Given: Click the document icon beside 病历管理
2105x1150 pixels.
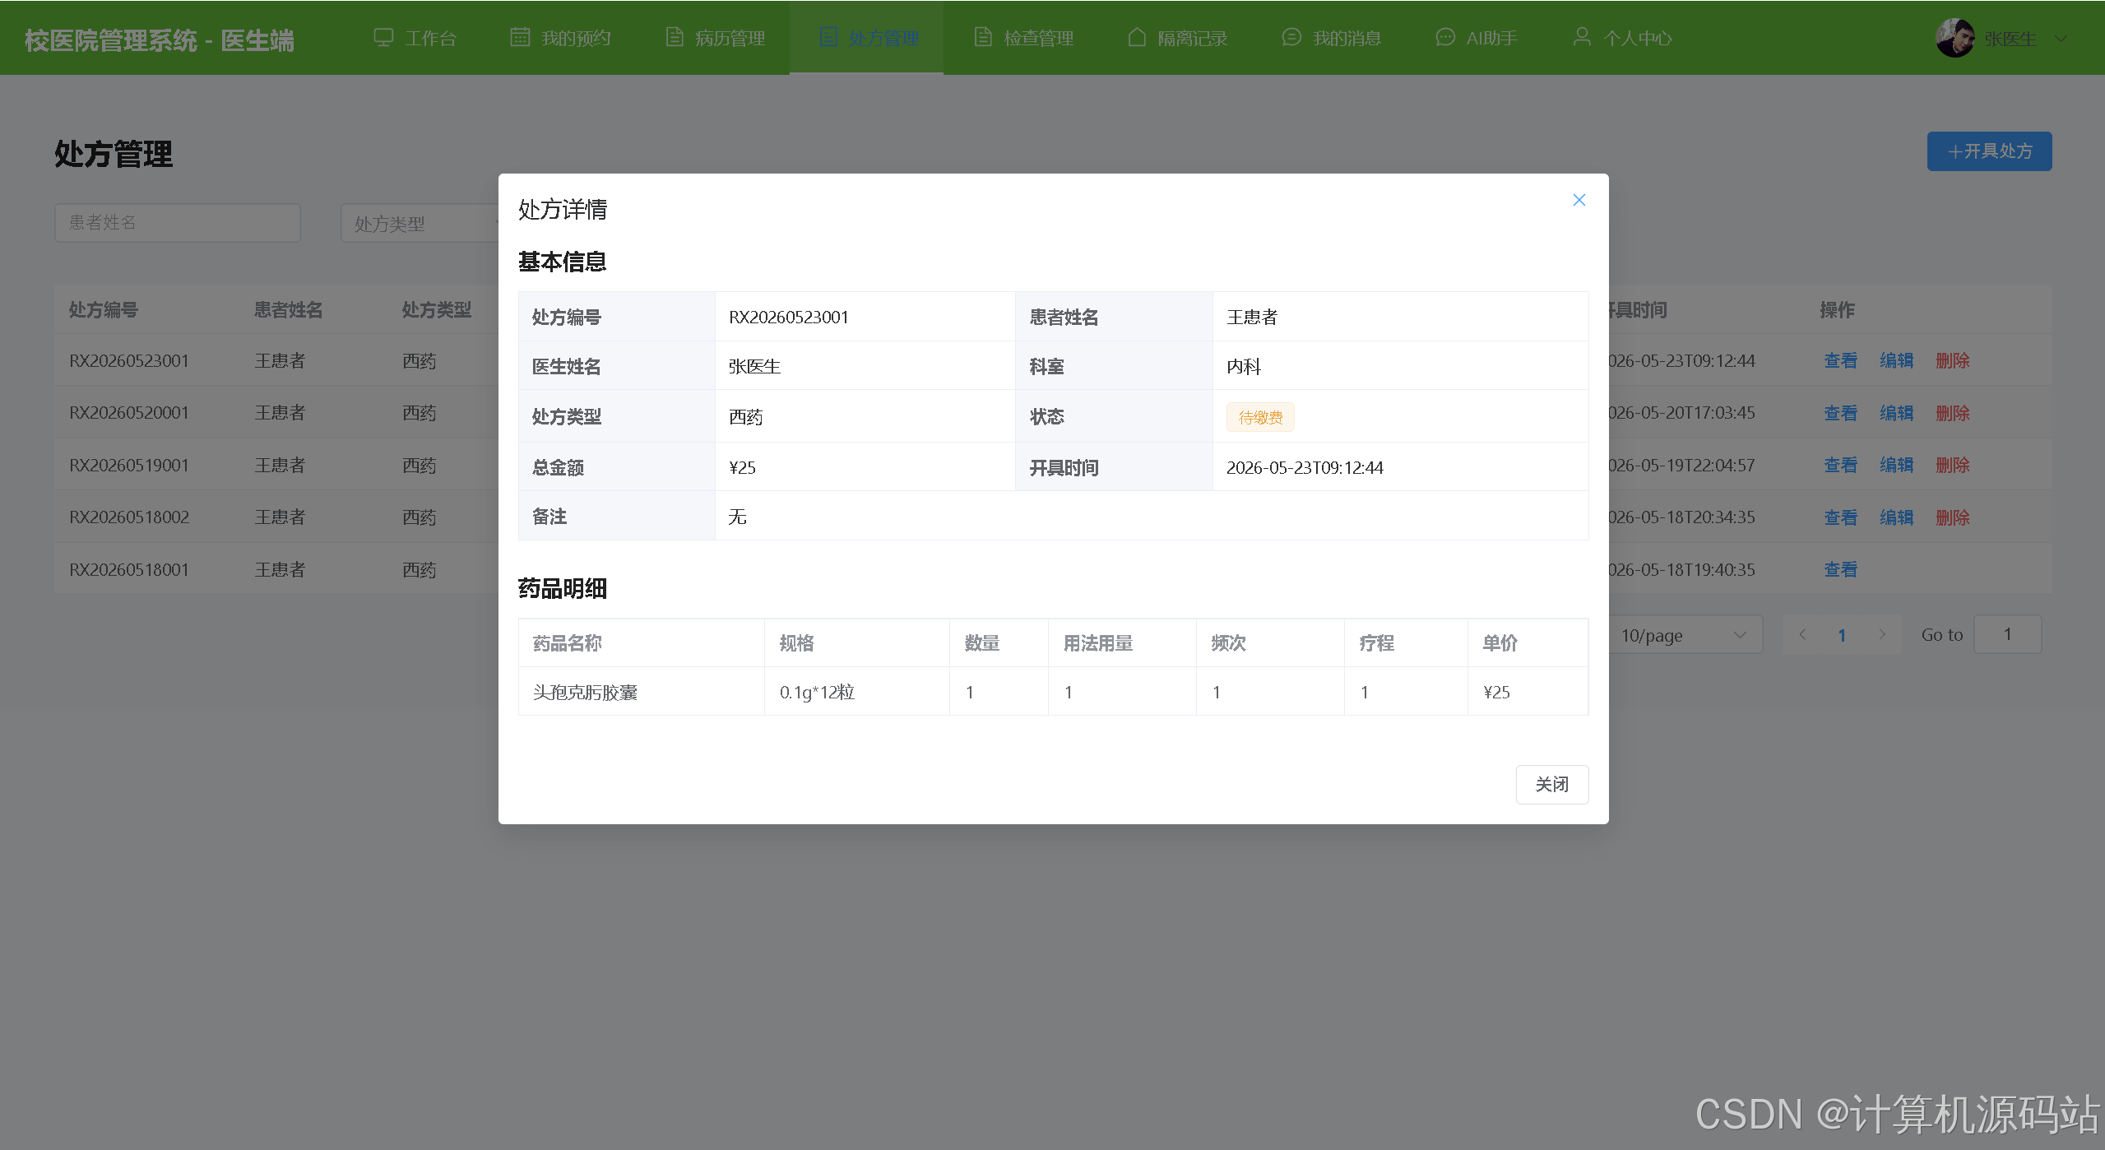Looking at the screenshot, I should 674,37.
